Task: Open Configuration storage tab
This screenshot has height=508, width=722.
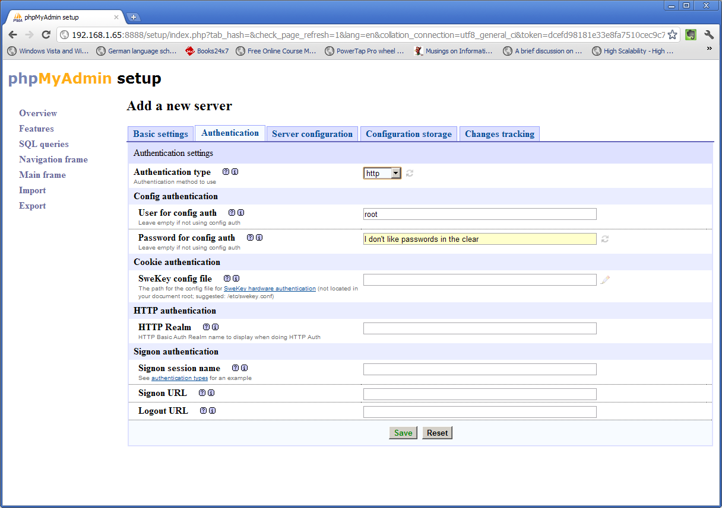Action: (x=408, y=134)
